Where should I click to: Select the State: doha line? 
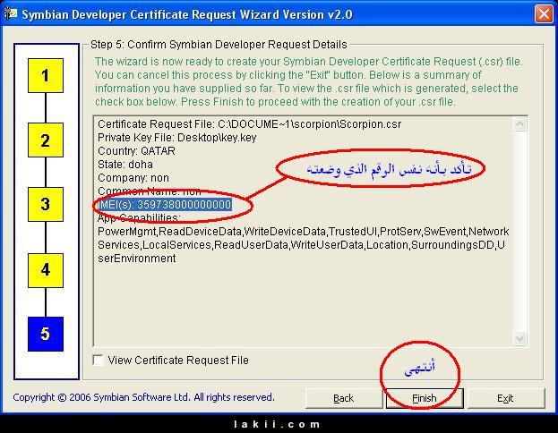point(125,165)
